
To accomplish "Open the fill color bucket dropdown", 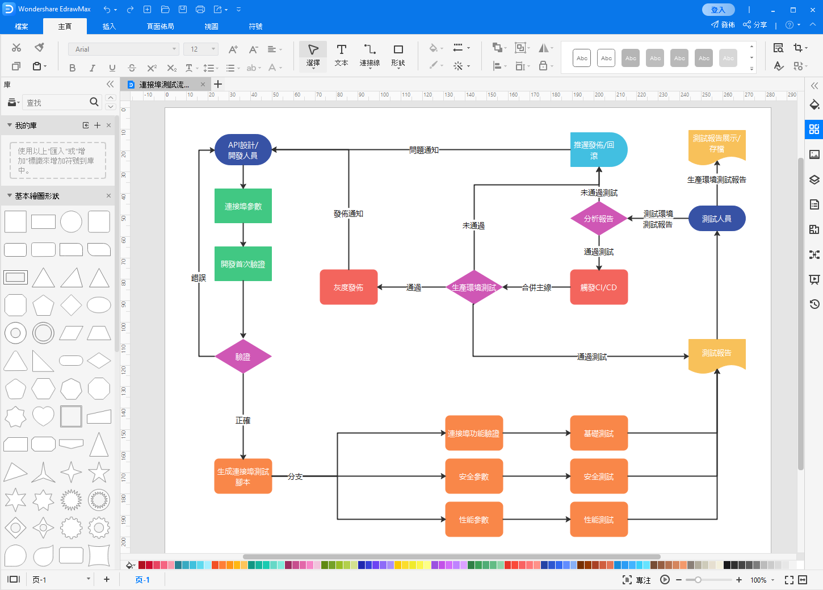I will pyautogui.click(x=436, y=48).
